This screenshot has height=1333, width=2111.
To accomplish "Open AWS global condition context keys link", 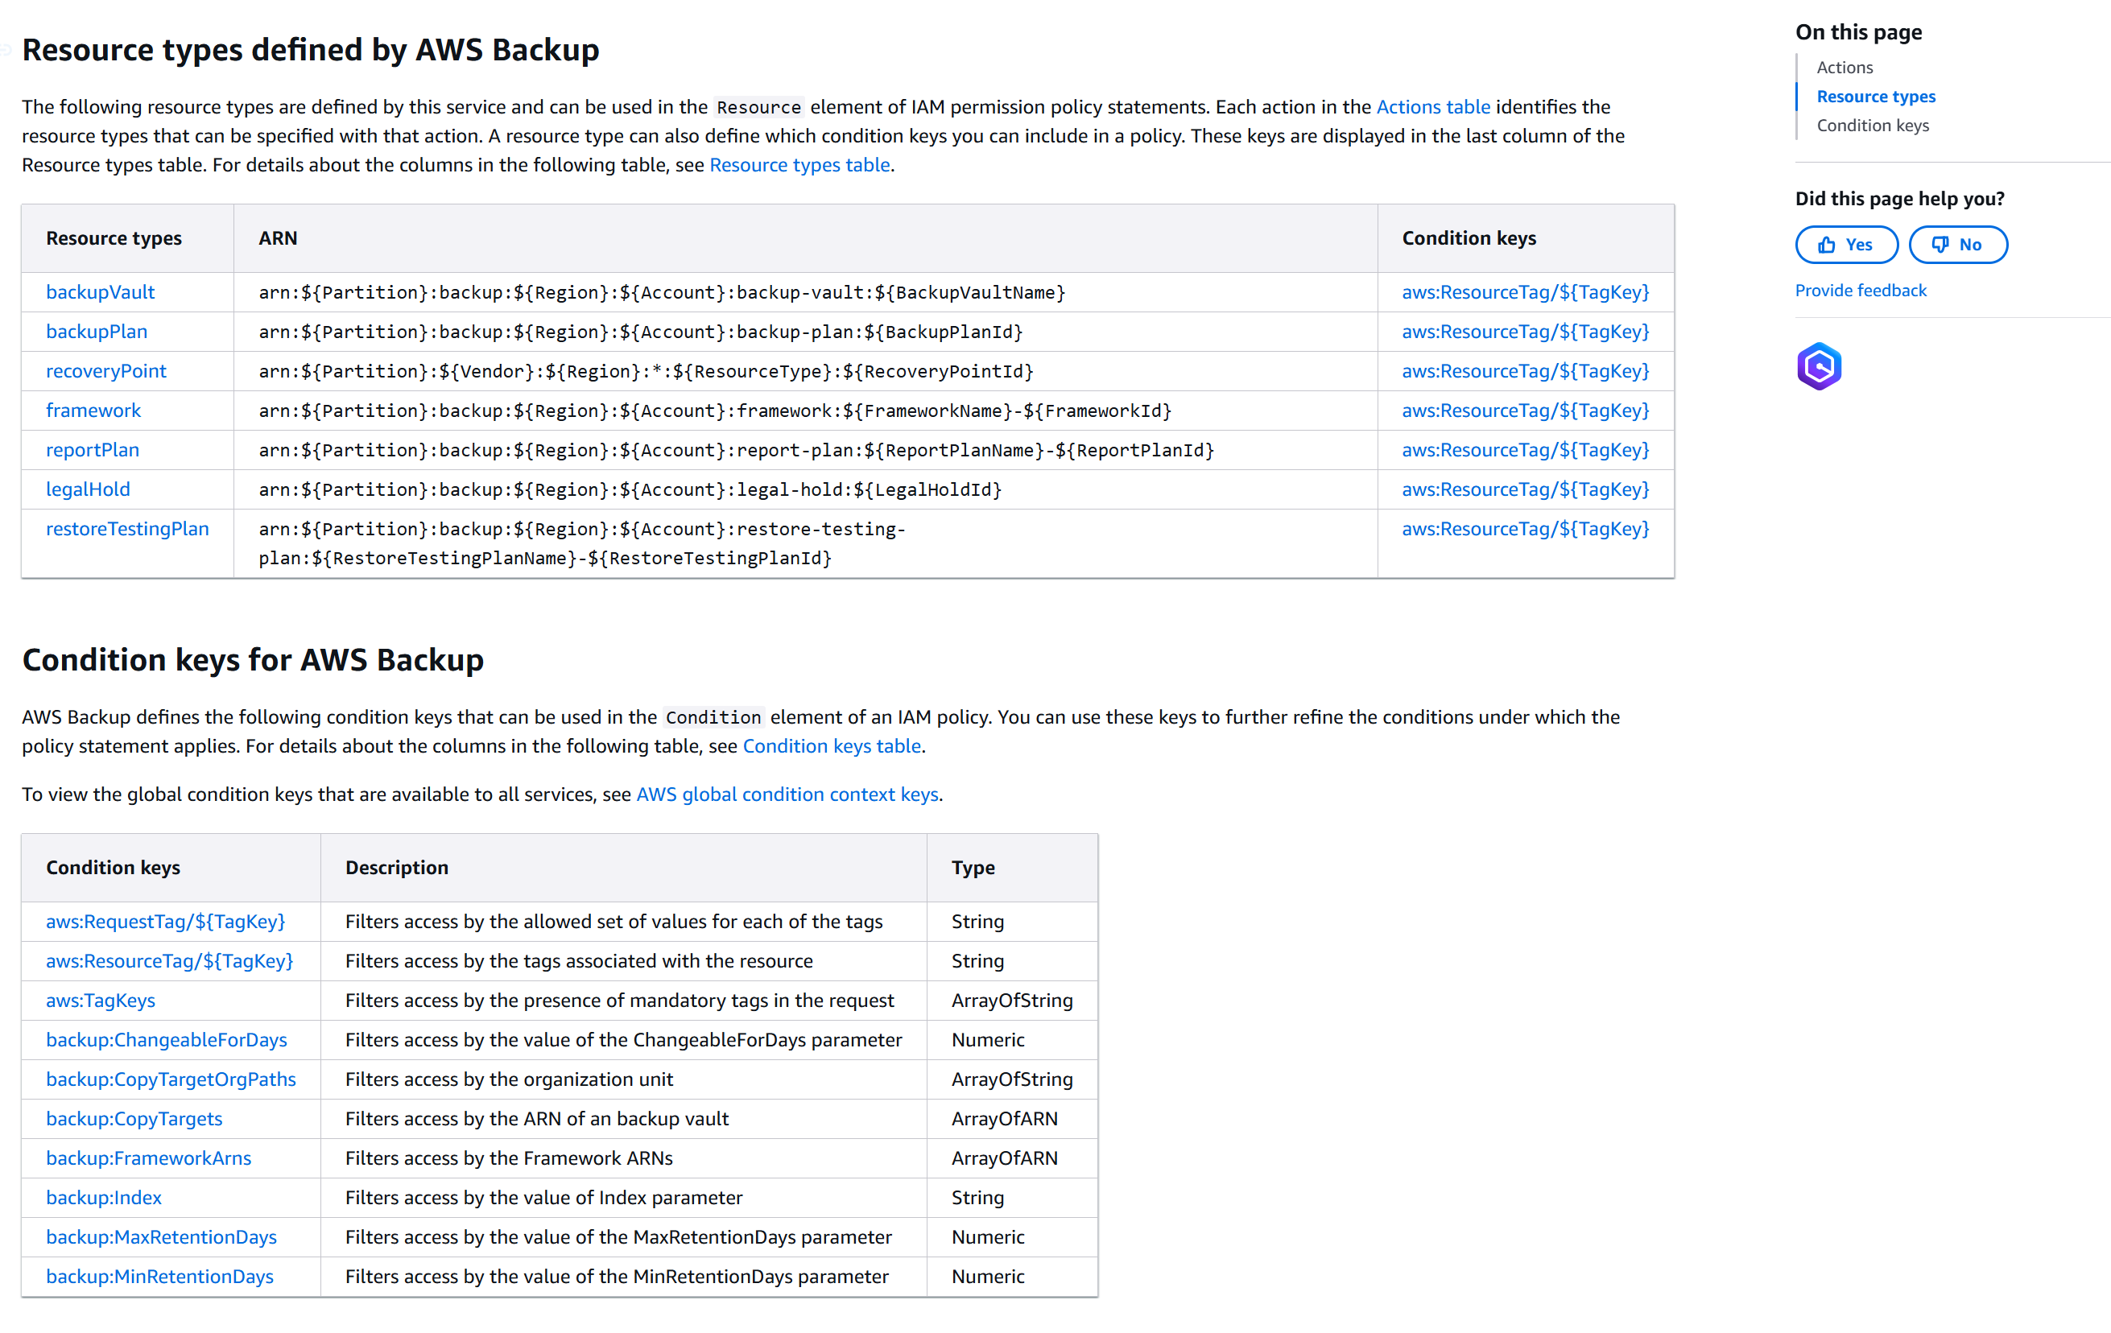I will (x=787, y=794).
